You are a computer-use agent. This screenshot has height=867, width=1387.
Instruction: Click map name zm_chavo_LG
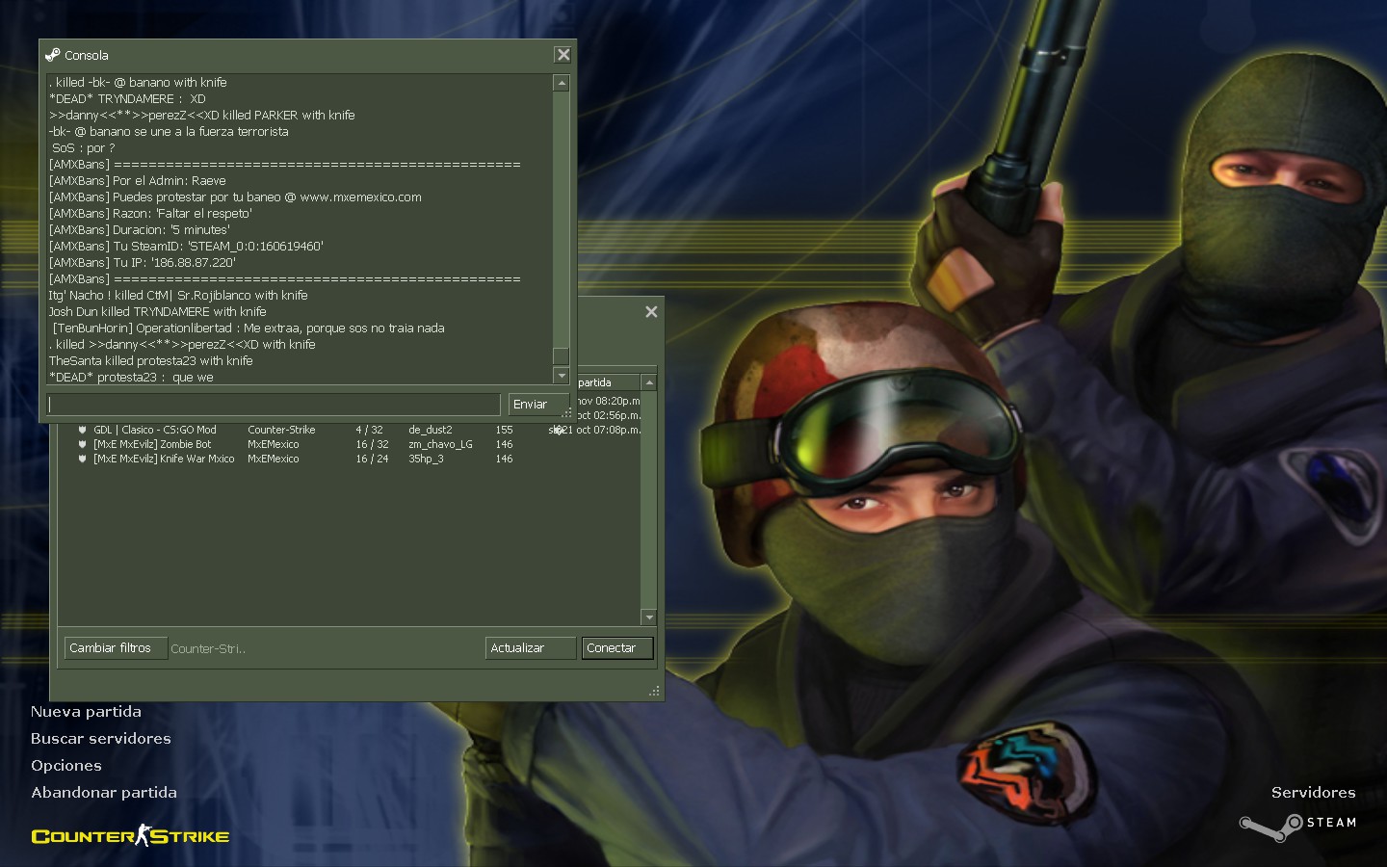(x=440, y=444)
